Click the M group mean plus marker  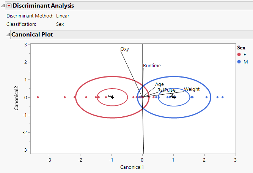point(174,98)
